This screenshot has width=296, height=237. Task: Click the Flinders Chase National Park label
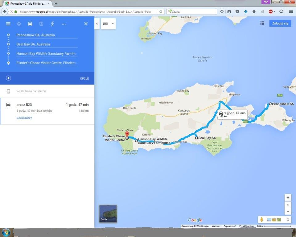[x=129, y=152]
